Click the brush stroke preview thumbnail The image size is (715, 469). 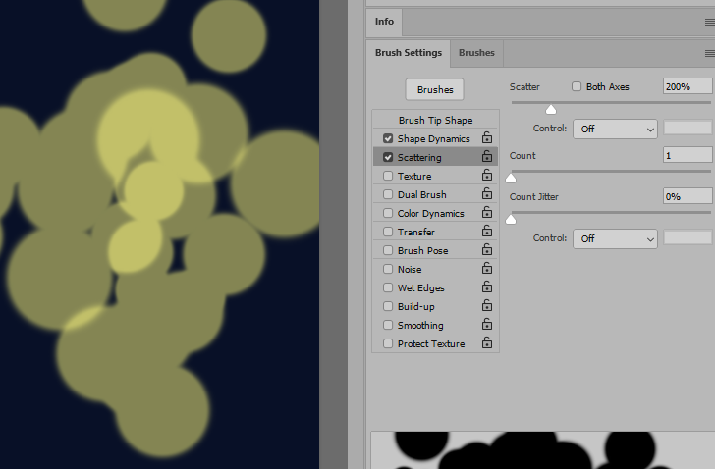click(x=542, y=450)
